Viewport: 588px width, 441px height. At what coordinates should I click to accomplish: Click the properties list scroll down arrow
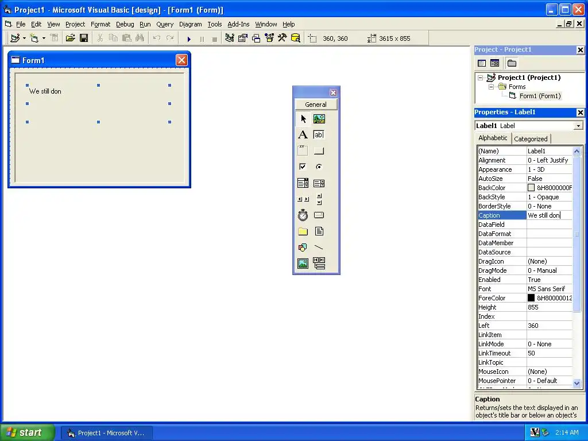click(x=577, y=383)
